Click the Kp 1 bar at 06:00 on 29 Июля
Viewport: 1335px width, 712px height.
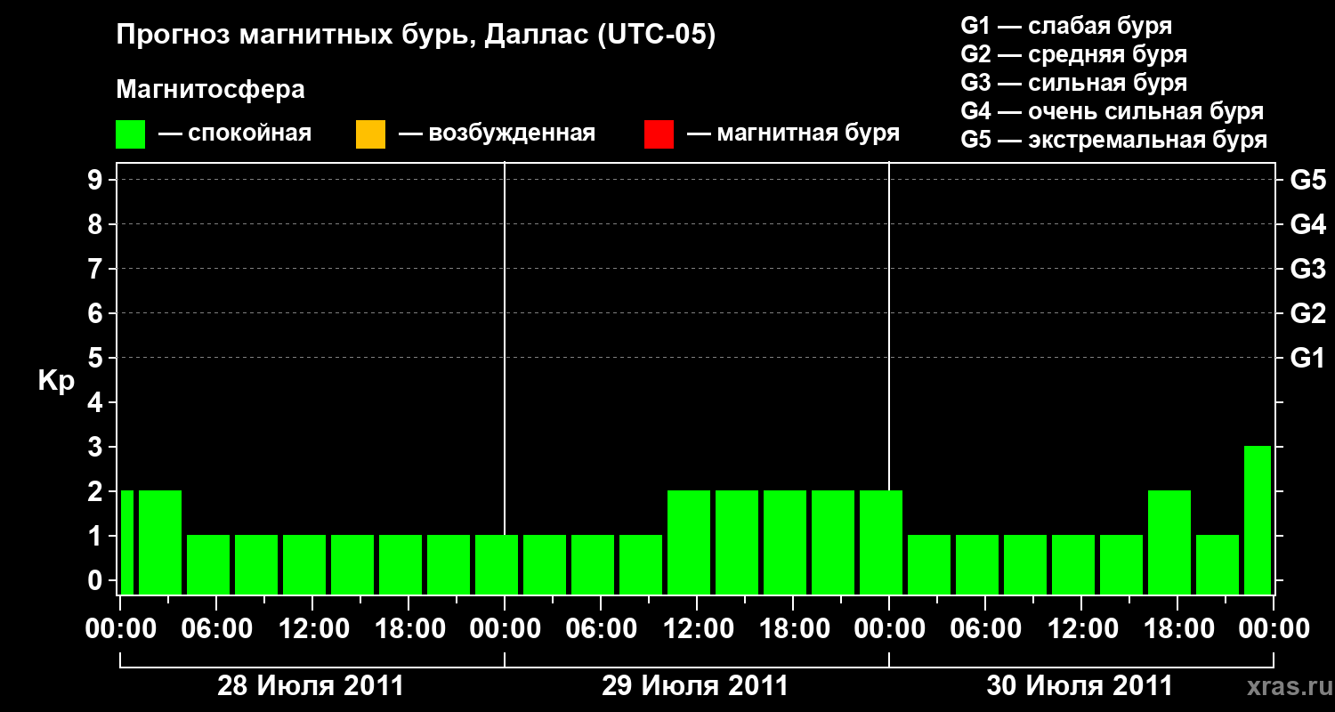593,564
